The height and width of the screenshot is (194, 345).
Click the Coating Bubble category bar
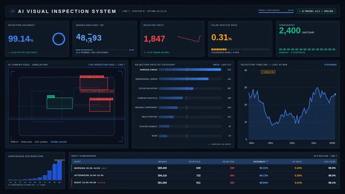pyautogui.click(x=164, y=127)
